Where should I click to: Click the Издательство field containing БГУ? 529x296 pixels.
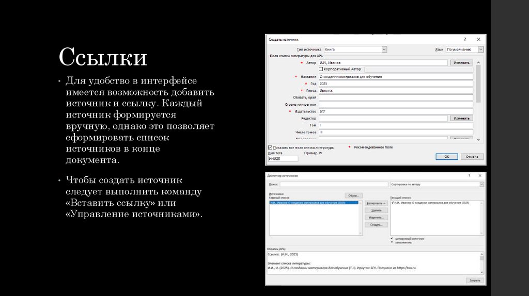(396, 111)
